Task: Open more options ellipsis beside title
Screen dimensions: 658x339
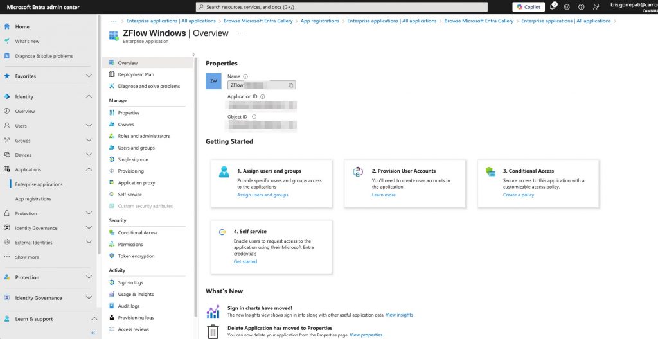Action: click(x=240, y=33)
